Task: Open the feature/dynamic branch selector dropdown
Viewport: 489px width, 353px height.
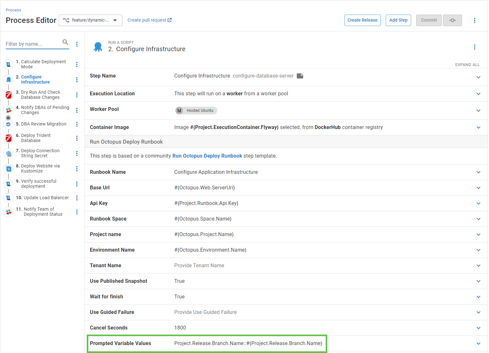Action: click(91, 20)
